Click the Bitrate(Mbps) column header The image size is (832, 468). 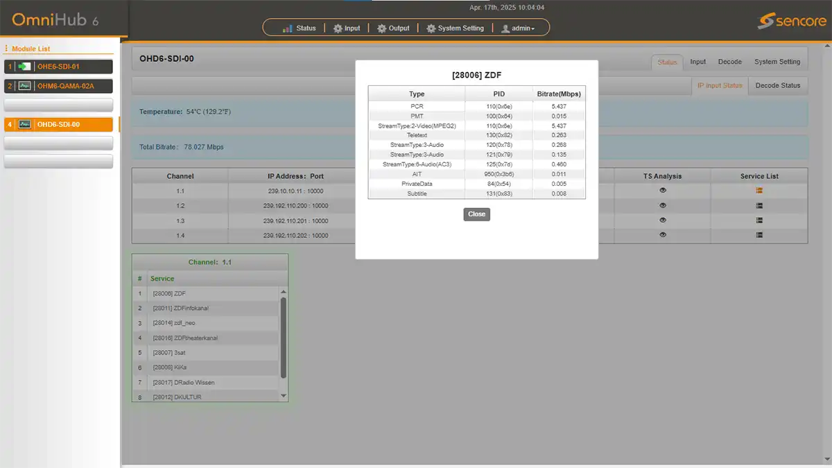tap(559, 94)
